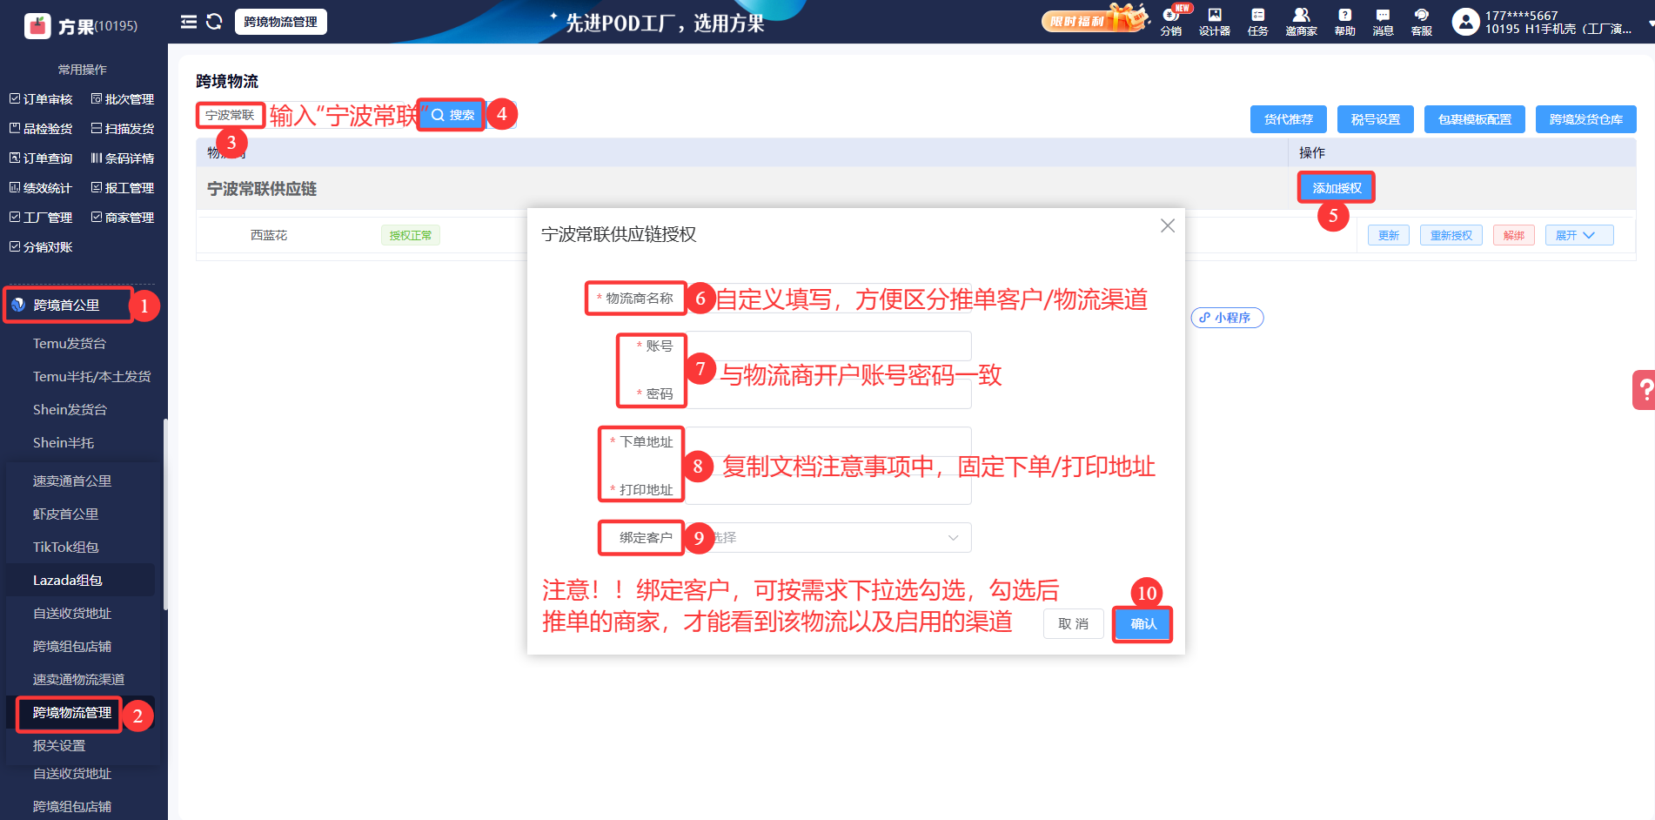
Task: Click 重新授权 on the 西蓝花 row
Action: point(1451,235)
